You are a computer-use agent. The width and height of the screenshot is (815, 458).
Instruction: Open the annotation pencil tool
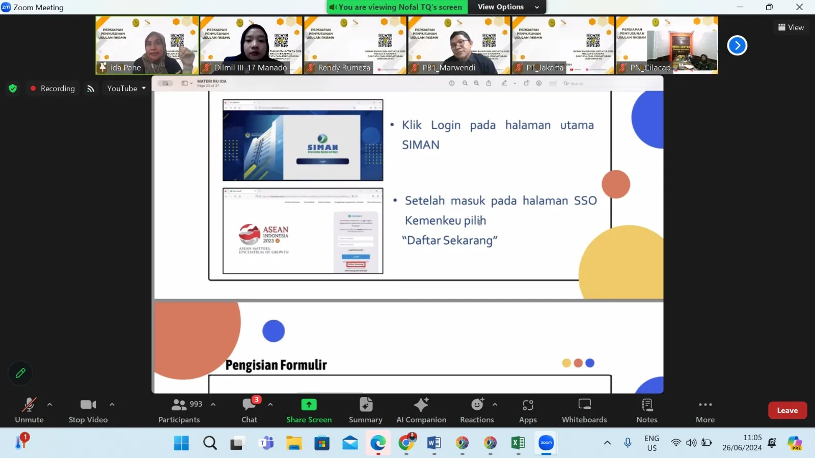20,373
